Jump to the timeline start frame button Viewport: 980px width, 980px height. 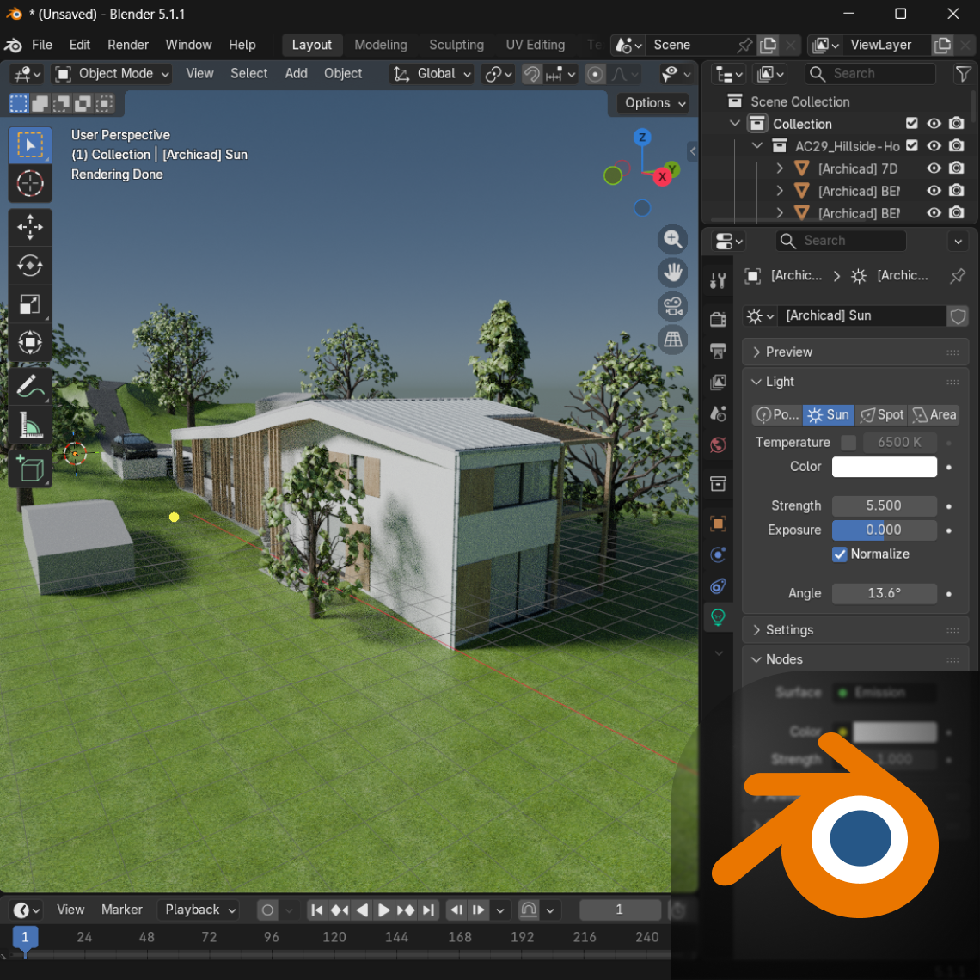(316, 910)
